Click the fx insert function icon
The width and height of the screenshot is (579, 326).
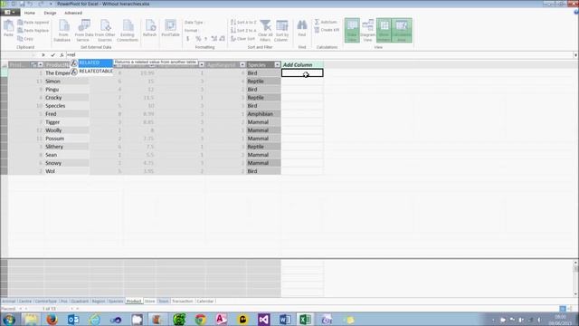click(x=62, y=55)
